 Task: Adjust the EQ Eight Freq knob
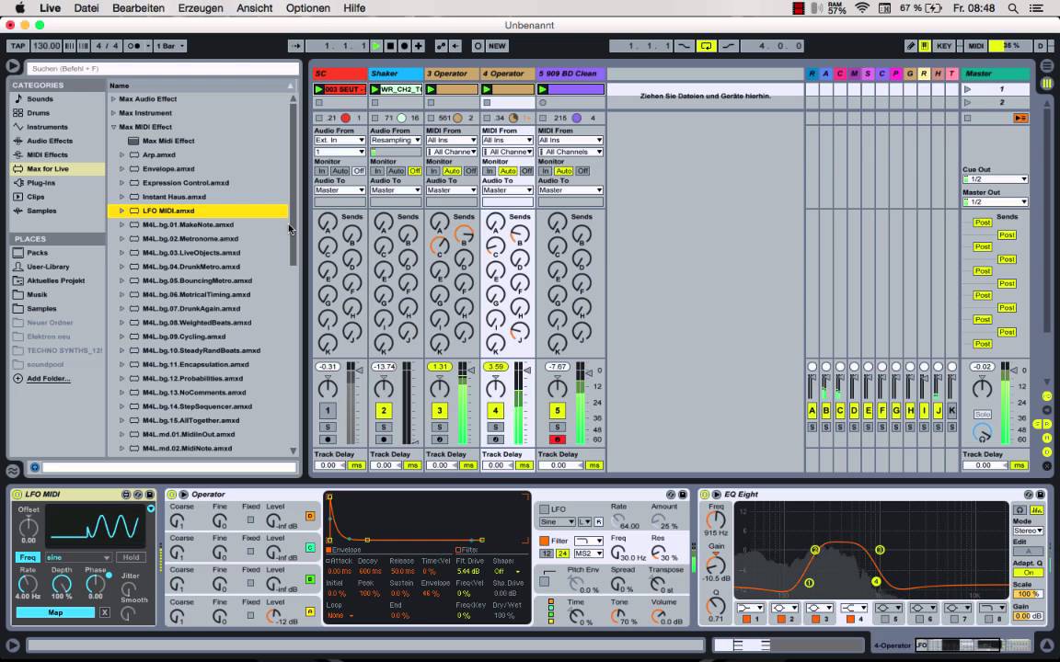click(716, 519)
